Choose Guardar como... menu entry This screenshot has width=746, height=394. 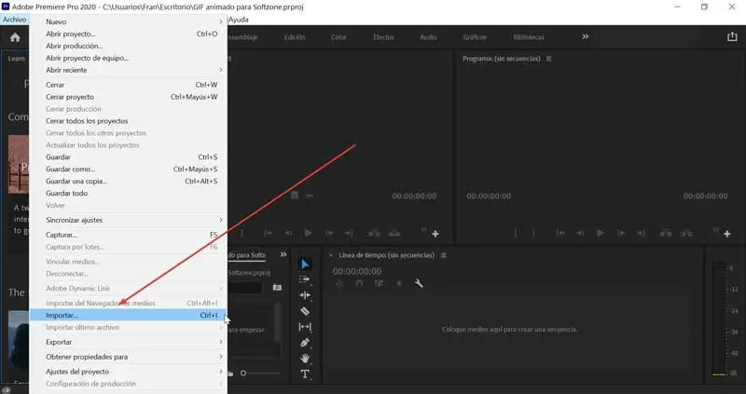click(x=128, y=170)
